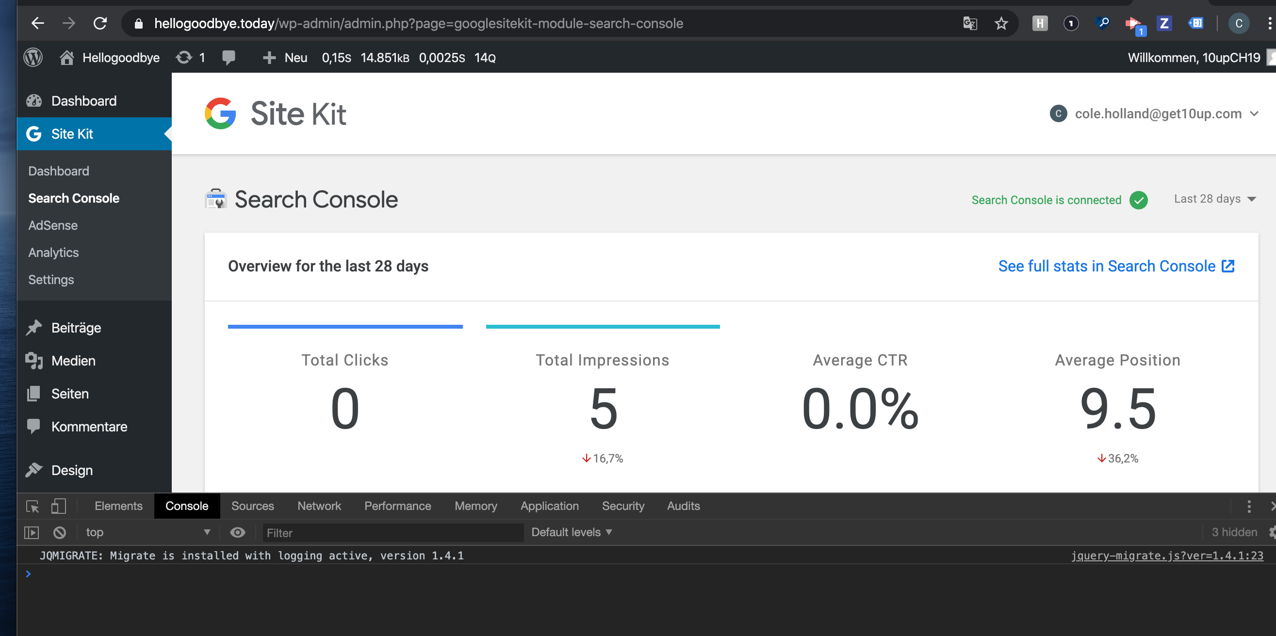Select the Average CTR metric
The width and height of the screenshot is (1276, 636).
(860, 396)
